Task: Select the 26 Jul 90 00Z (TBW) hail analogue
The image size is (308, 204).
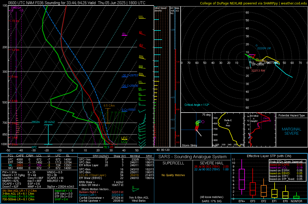Action: point(211,166)
